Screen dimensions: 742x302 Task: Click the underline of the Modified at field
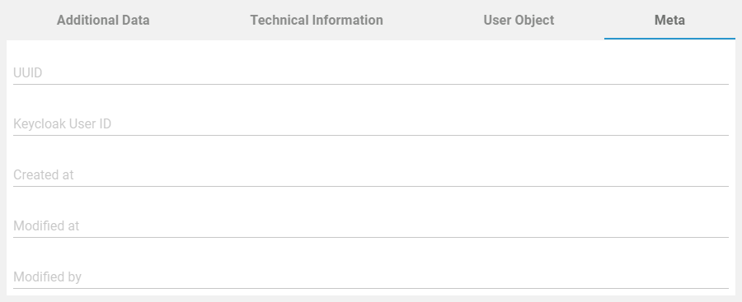[x=371, y=237]
